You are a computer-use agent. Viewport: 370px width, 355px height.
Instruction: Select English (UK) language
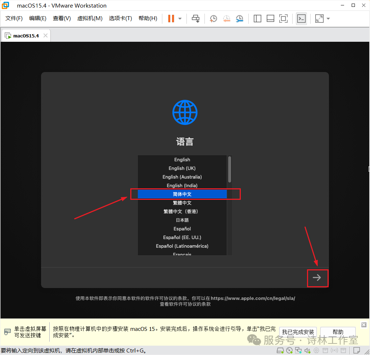click(182, 168)
